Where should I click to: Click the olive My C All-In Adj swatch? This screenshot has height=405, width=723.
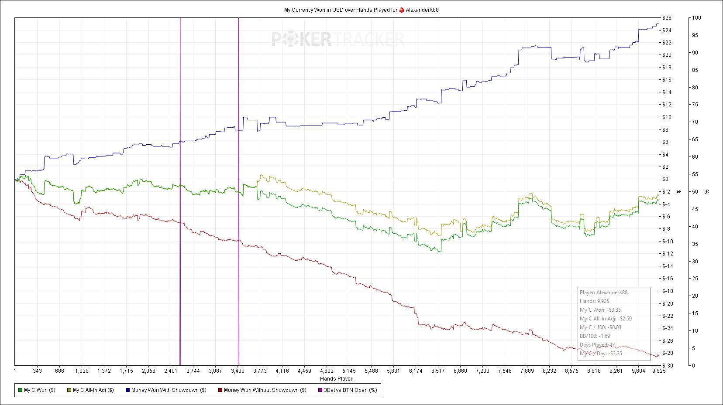[69, 390]
